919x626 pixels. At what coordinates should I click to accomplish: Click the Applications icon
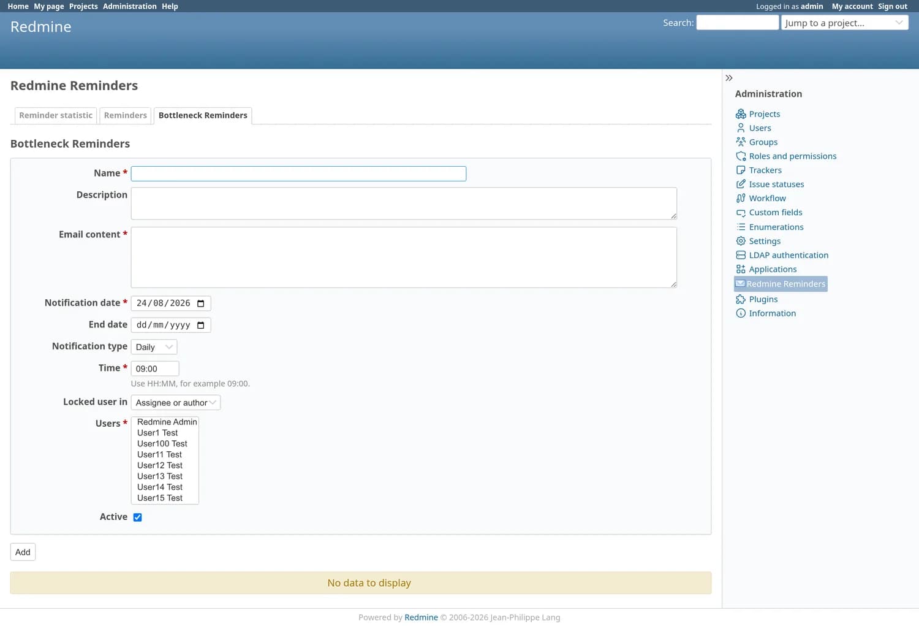[x=741, y=269]
